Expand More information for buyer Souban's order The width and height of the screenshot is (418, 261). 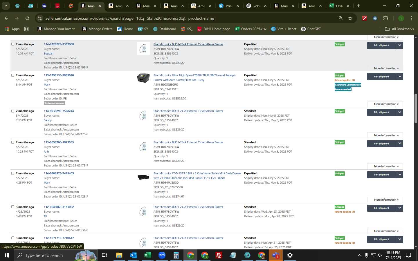[386, 68]
